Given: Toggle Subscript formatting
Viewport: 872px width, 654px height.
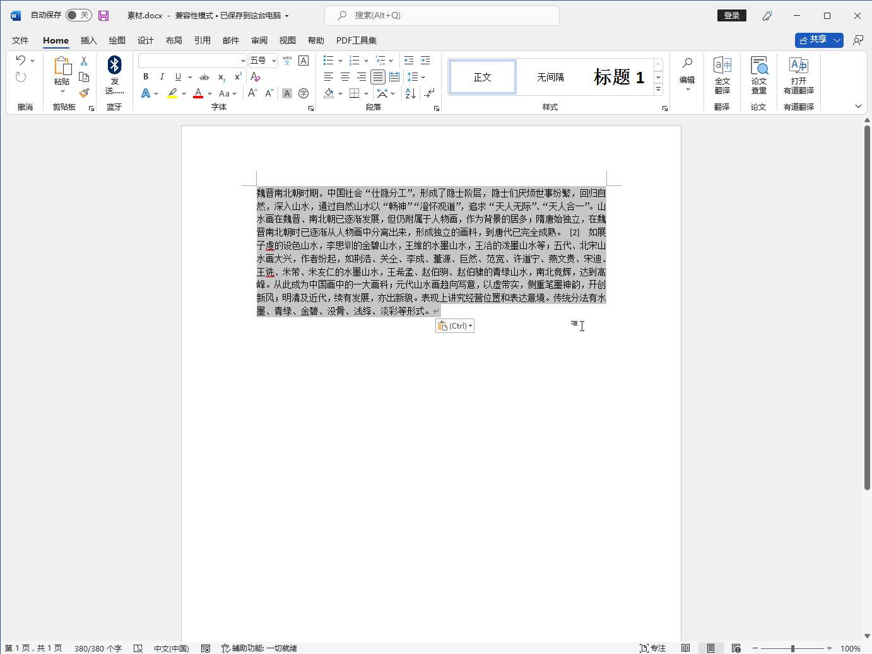Looking at the screenshot, I should (x=221, y=77).
